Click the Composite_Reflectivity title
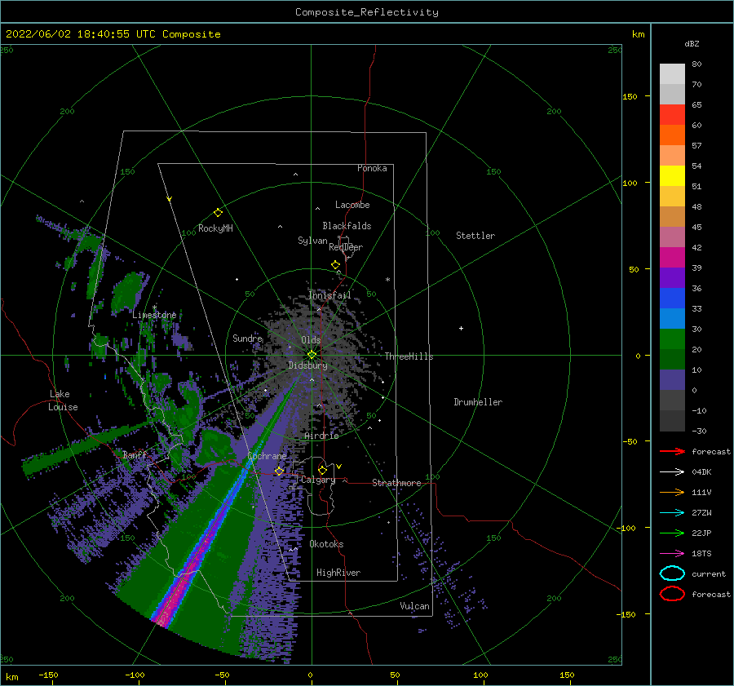734x686 pixels. point(367,12)
